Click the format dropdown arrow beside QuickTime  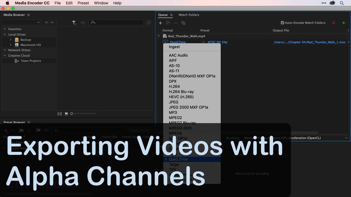coord(165,42)
